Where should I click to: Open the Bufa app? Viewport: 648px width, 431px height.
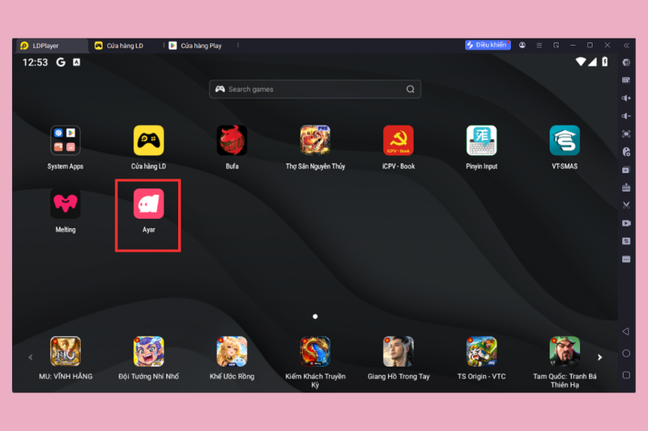(x=232, y=140)
